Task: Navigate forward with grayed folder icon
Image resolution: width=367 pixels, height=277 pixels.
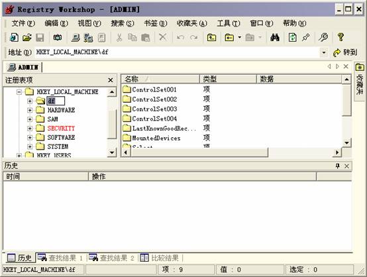Action: (250, 38)
